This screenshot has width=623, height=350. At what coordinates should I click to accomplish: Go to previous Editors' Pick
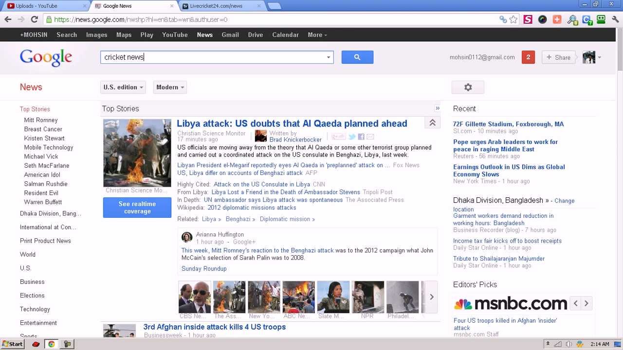(x=576, y=303)
